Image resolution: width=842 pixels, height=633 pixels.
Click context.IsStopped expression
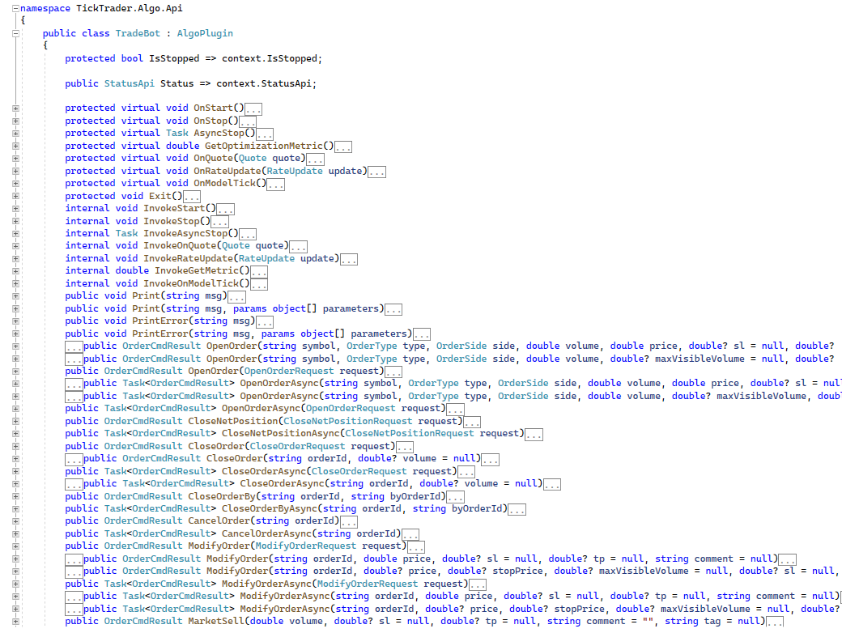[x=270, y=58]
